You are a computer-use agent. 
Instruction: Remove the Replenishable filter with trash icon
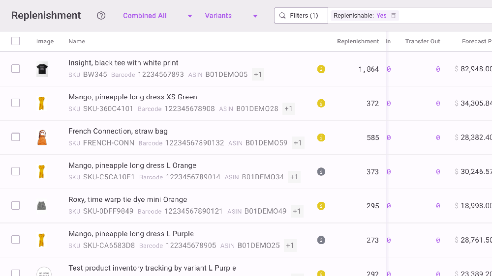click(x=393, y=16)
